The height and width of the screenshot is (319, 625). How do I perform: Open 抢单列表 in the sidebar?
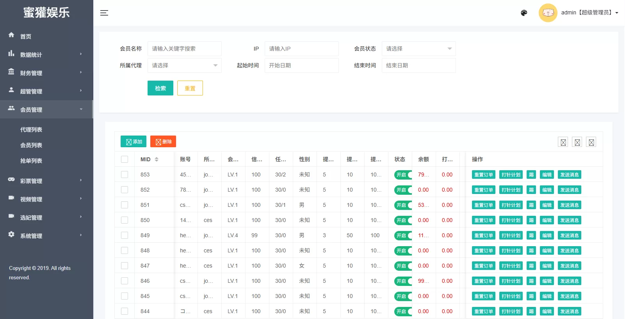pyautogui.click(x=31, y=161)
